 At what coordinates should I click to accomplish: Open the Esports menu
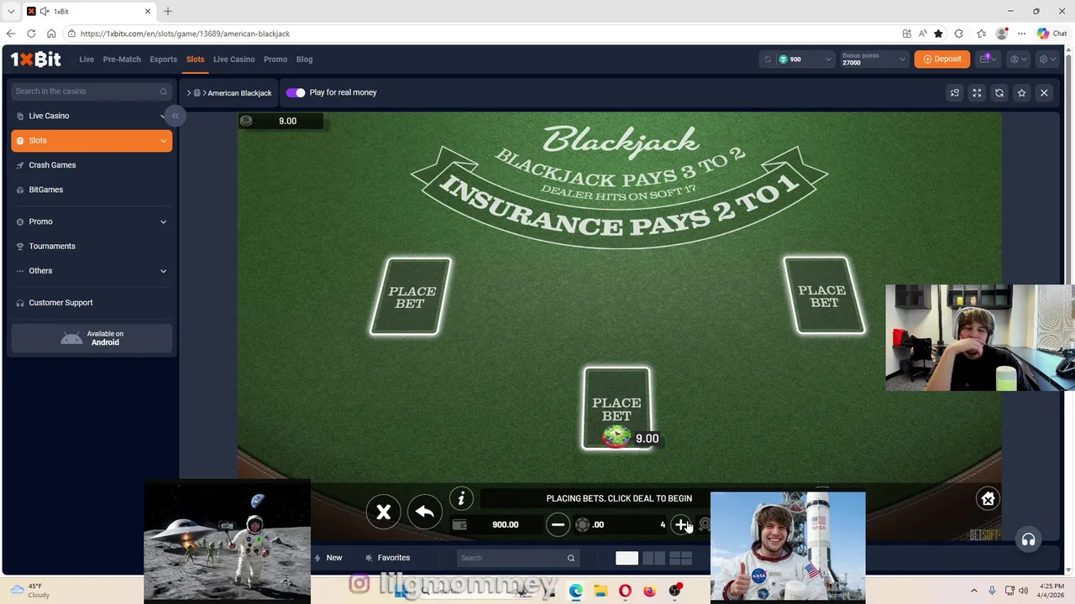pyautogui.click(x=163, y=60)
